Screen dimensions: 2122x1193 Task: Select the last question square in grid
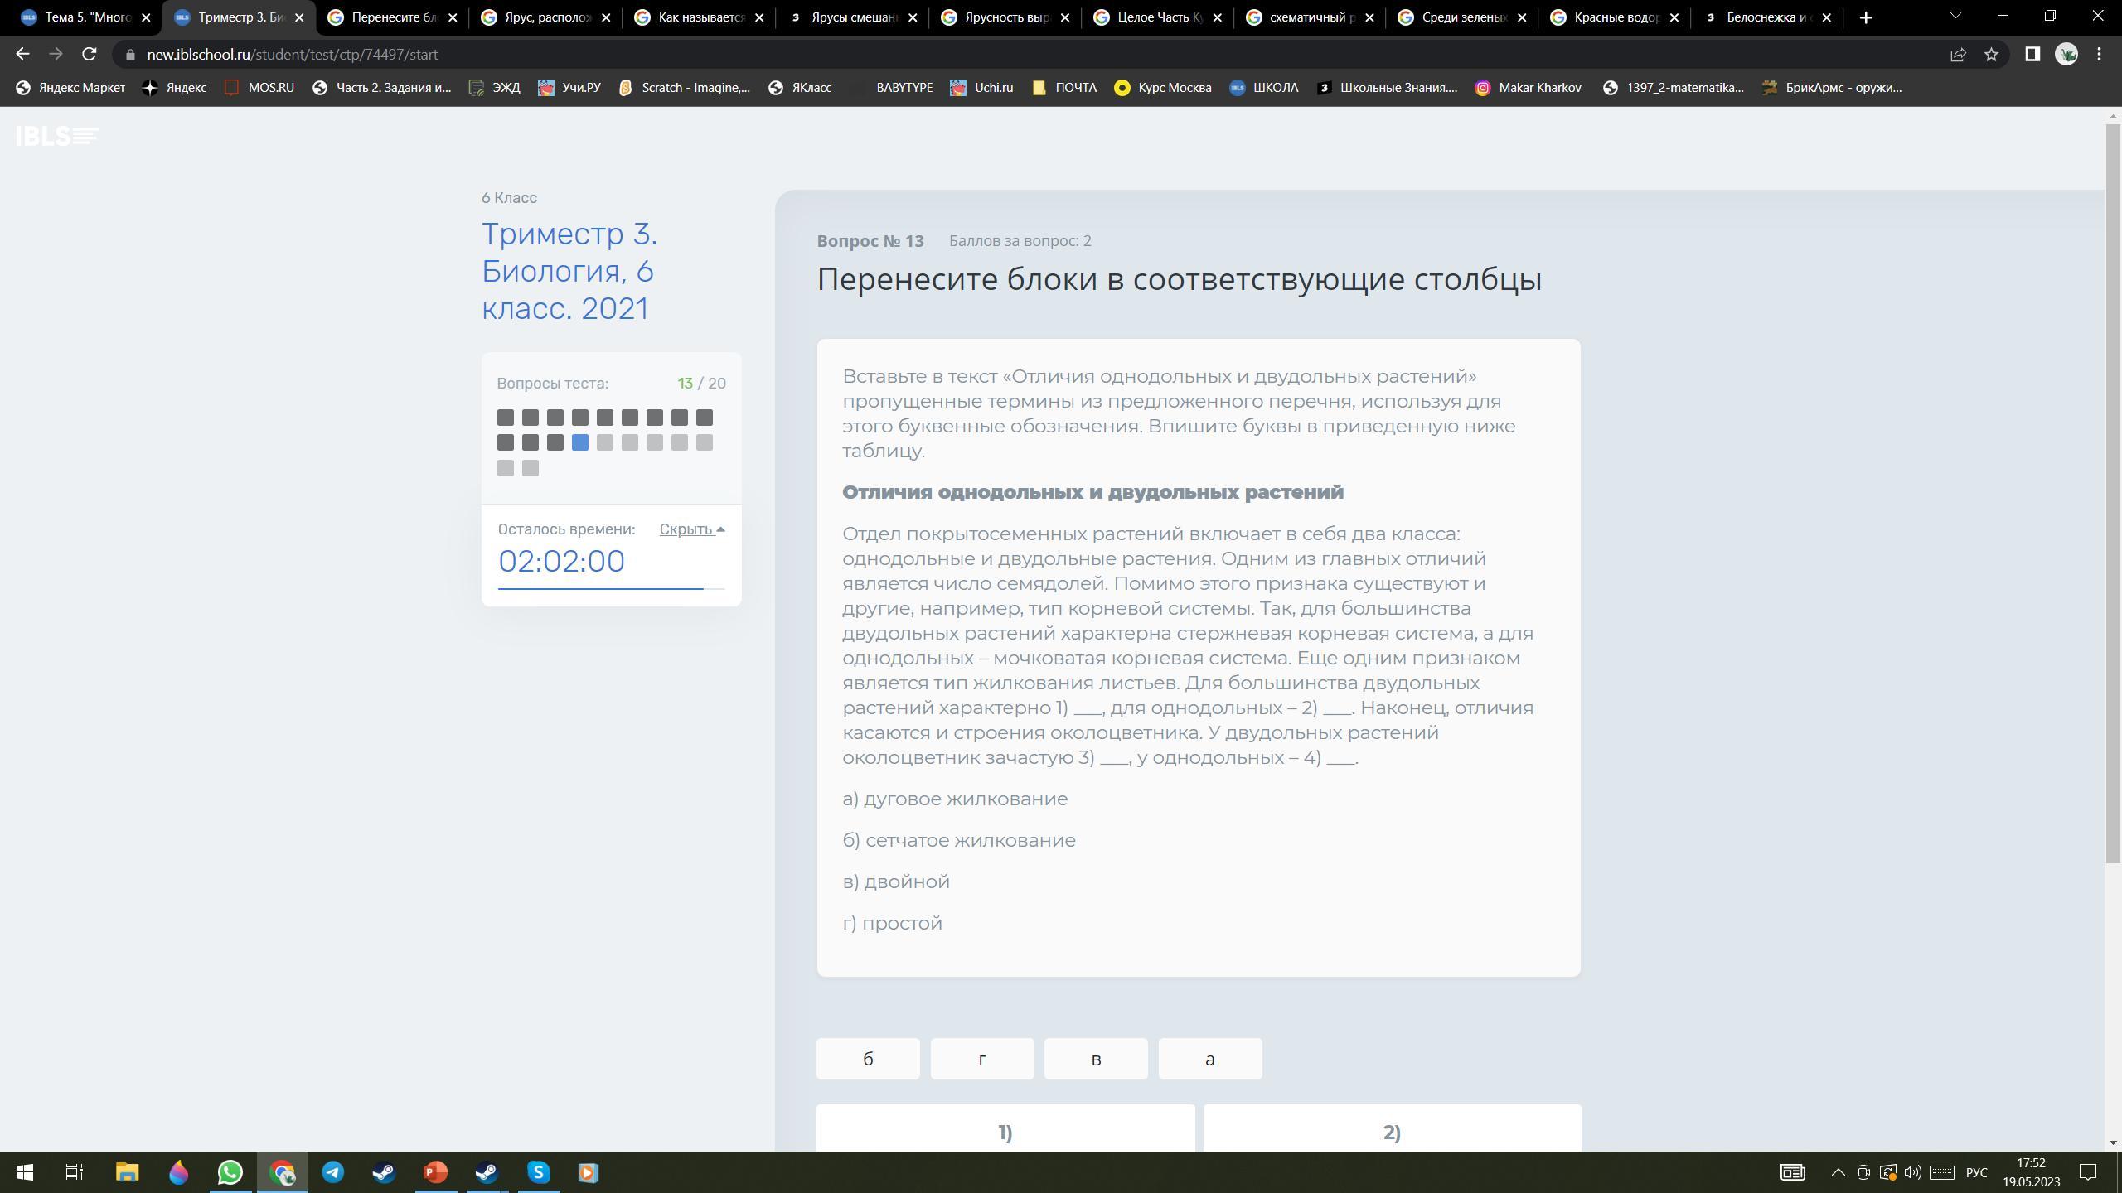coord(530,468)
